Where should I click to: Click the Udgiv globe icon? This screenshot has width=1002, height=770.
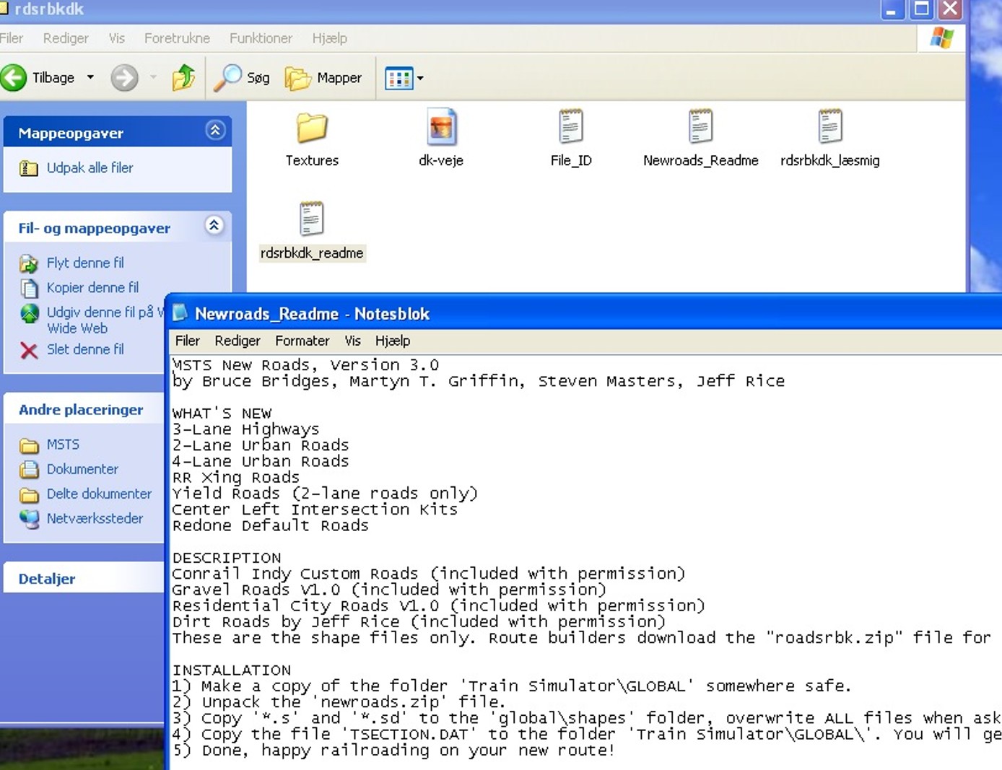click(30, 313)
